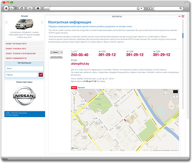
Task: Click the Nissan partner logo
Action: coord(24,96)
